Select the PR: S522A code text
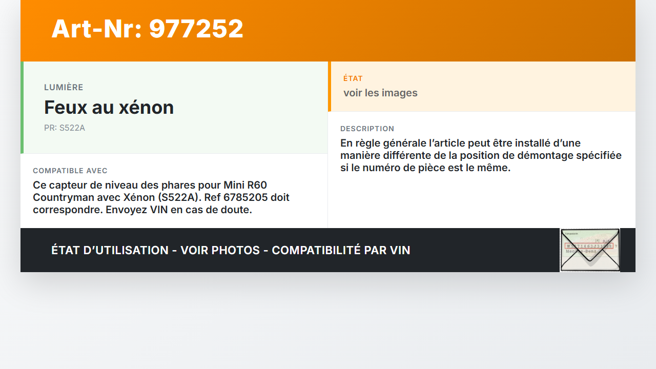656x369 pixels. point(65,128)
